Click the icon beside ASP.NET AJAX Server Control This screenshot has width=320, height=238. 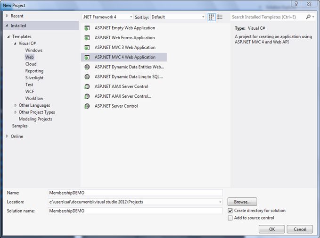click(87, 87)
